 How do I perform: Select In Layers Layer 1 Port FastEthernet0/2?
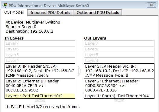[40, 96]
